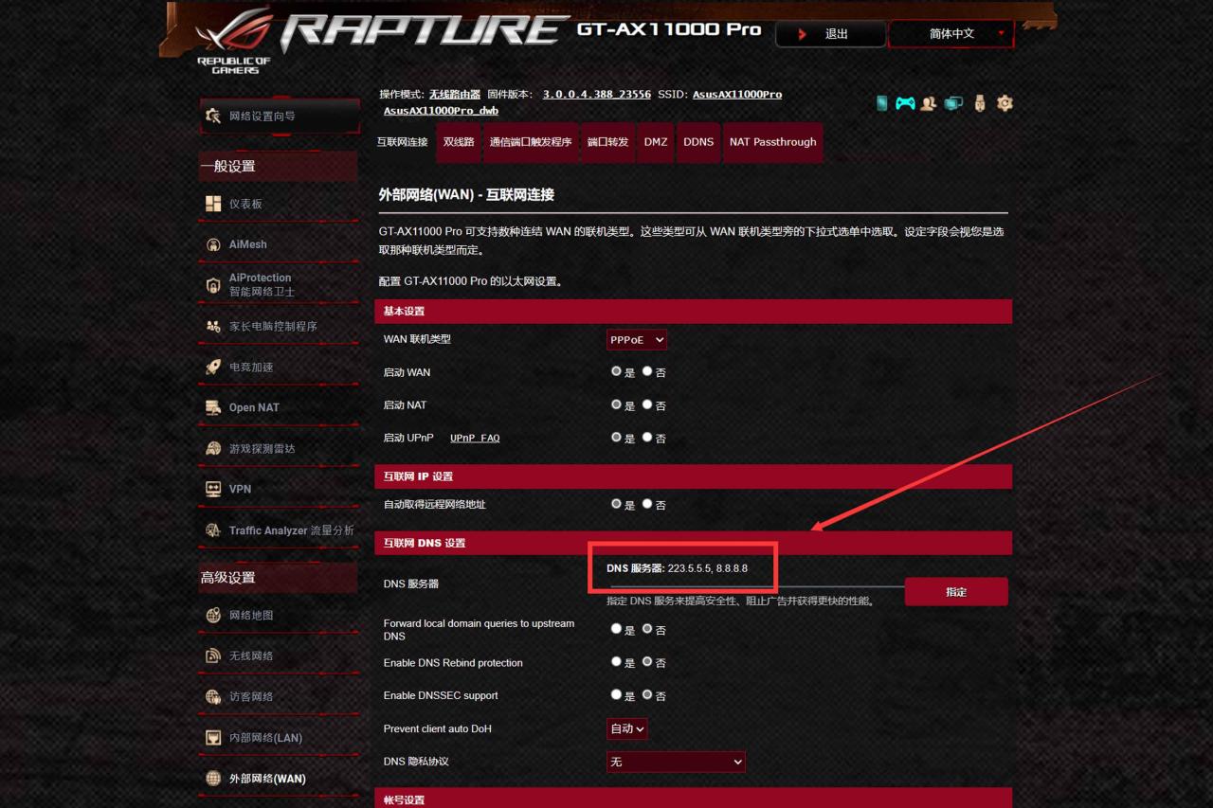
Task: Click the 内部网络(LAN) icon
Action: [x=213, y=738]
